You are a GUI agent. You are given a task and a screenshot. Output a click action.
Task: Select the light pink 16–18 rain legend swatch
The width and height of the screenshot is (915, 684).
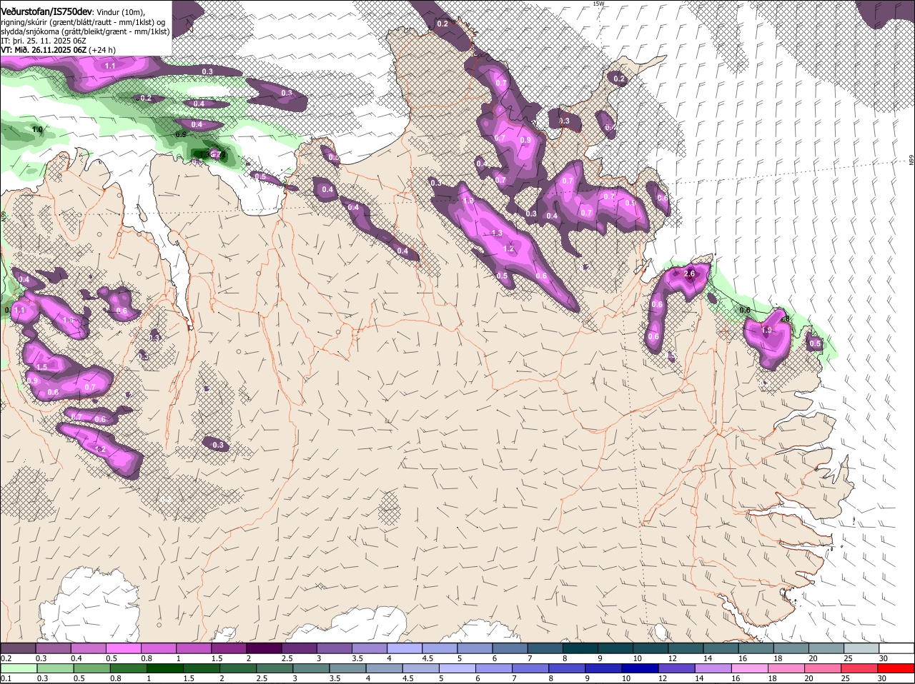pyautogui.click(x=751, y=668)
